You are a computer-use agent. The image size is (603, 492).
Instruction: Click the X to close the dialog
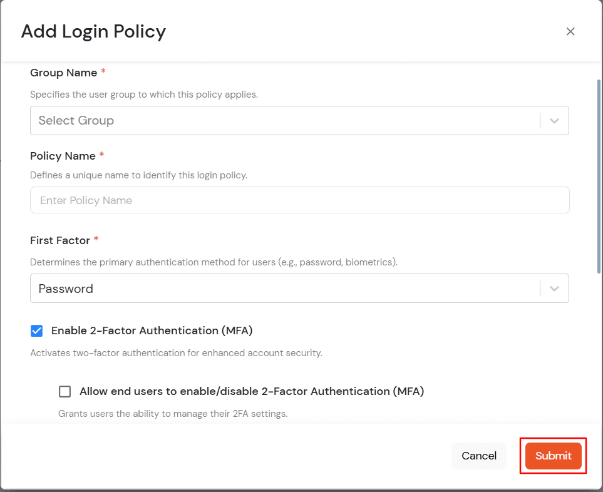pyautogui.click(x=570, y=31)
